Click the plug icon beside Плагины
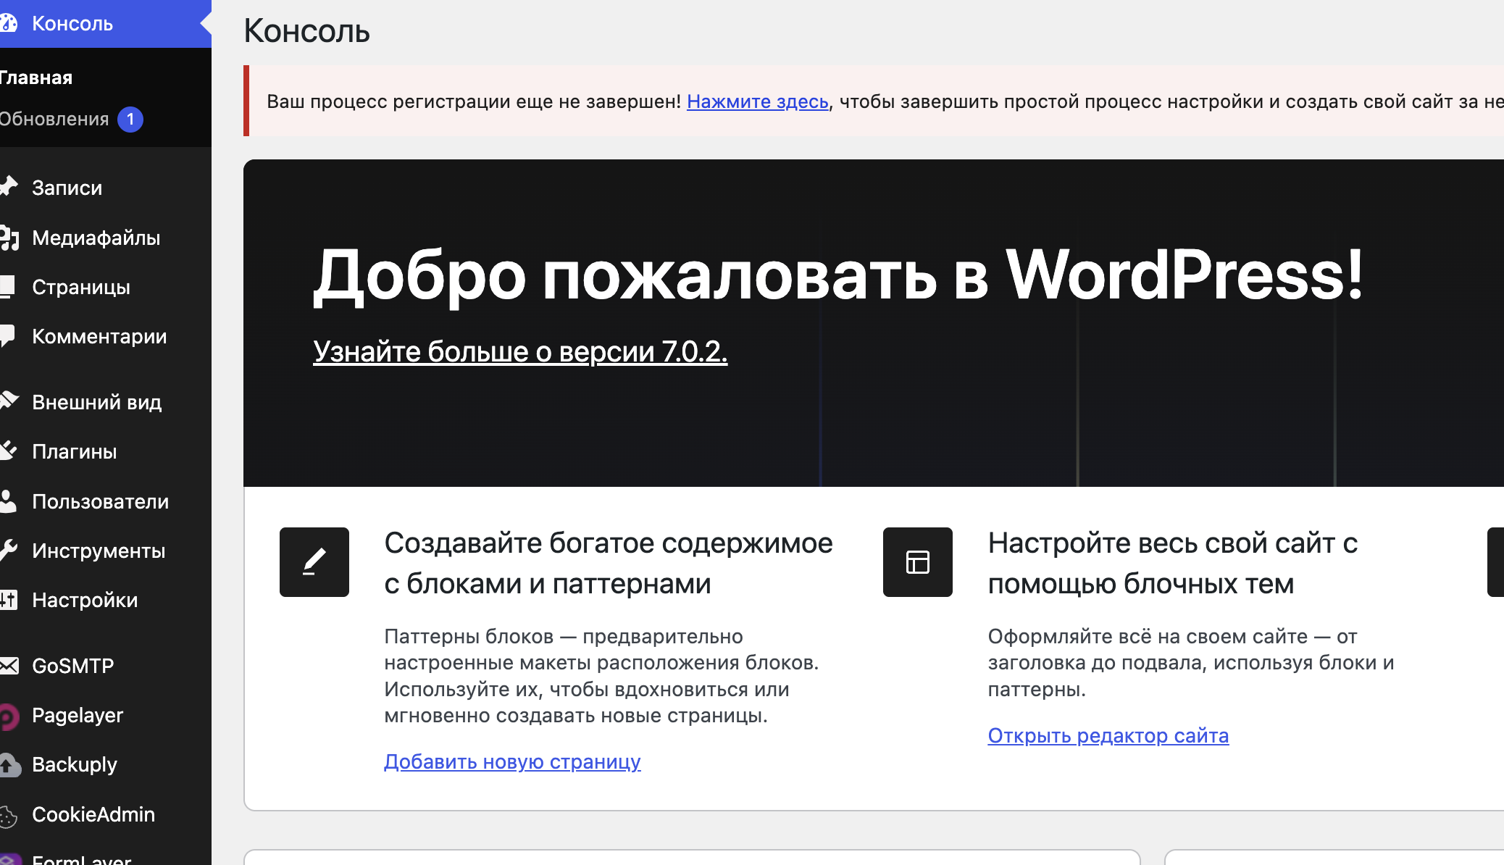 8,451
